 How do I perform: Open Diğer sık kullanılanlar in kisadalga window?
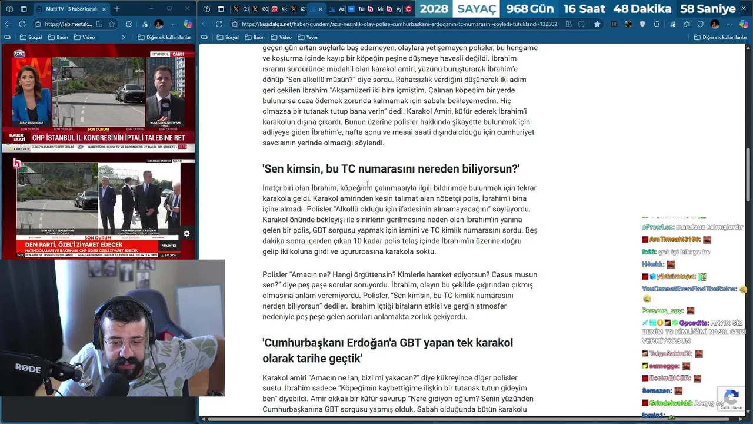pos(720,37)
